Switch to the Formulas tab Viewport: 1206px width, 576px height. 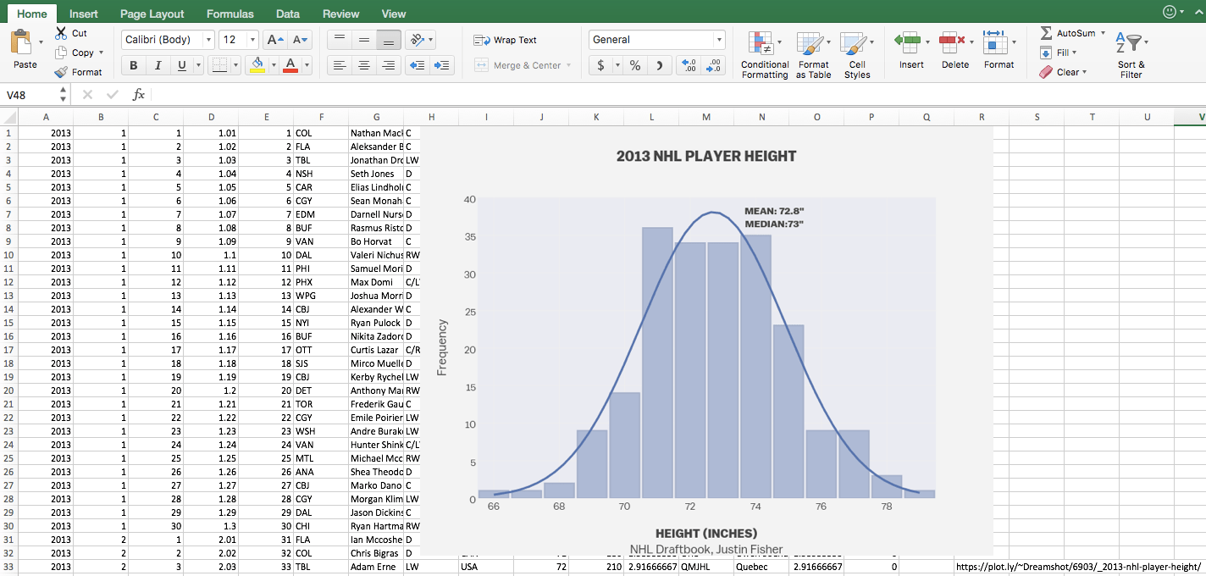[230, 14]
